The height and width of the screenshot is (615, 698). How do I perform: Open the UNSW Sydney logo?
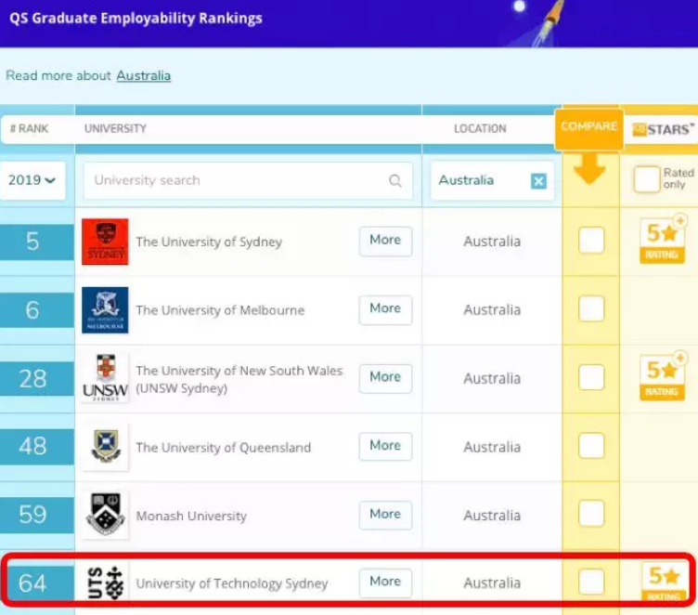(x=105, y=378)
